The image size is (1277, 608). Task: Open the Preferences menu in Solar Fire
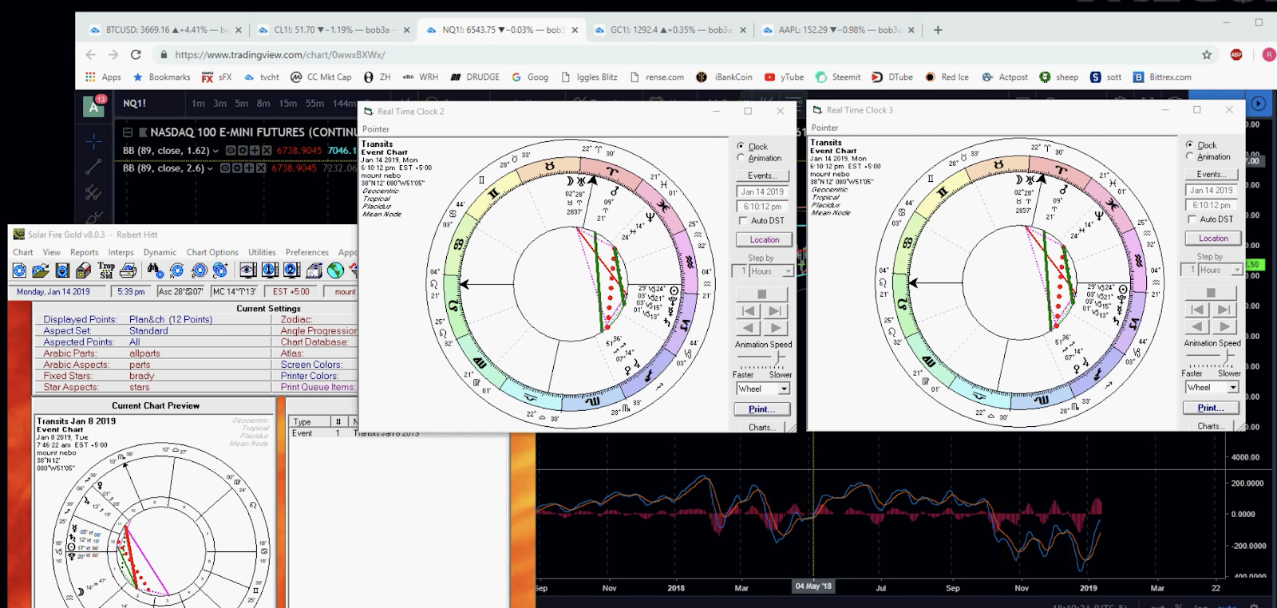point(306,252)
